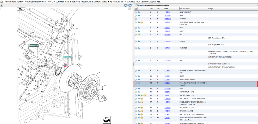Toggle the gray circle selector on PULLEY row

point(136,42)
